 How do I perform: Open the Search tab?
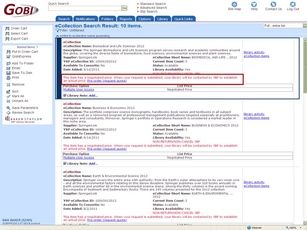coord(64,19)
